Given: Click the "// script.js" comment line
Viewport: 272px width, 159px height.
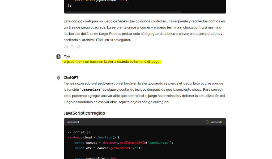Looking at the screenshot, I should (79, 132).
